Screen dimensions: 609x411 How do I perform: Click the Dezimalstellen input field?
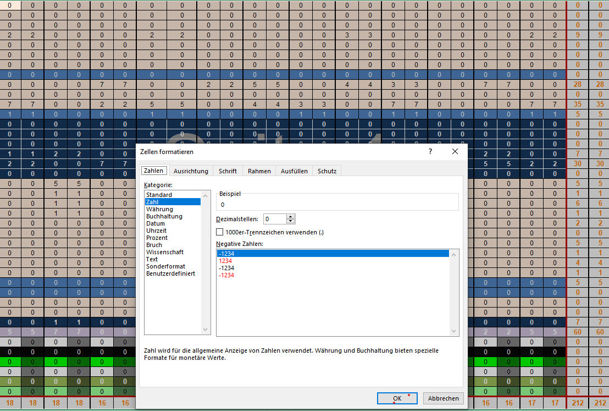click(275, 219)
